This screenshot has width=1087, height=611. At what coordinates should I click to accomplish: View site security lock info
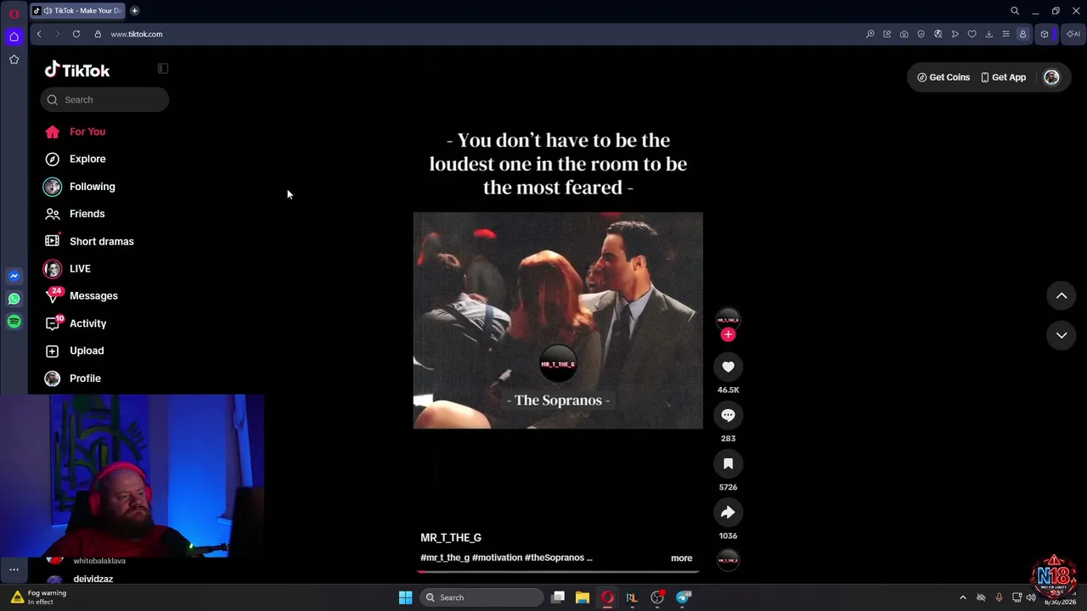tap(98, 34)
